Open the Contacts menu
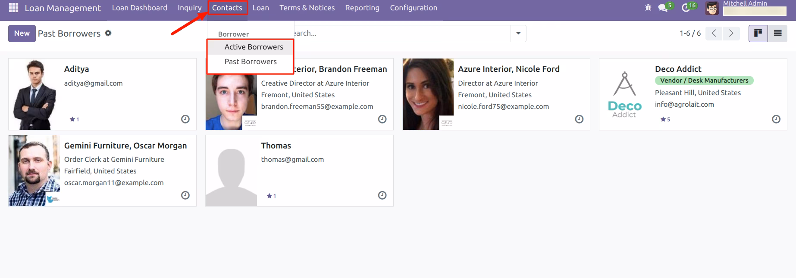This screenshot has width=796, height=278. (227, 8)
